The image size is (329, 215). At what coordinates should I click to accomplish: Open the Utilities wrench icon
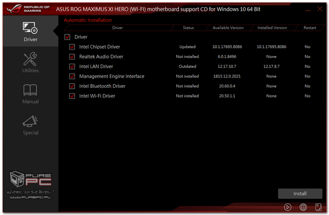30,59
